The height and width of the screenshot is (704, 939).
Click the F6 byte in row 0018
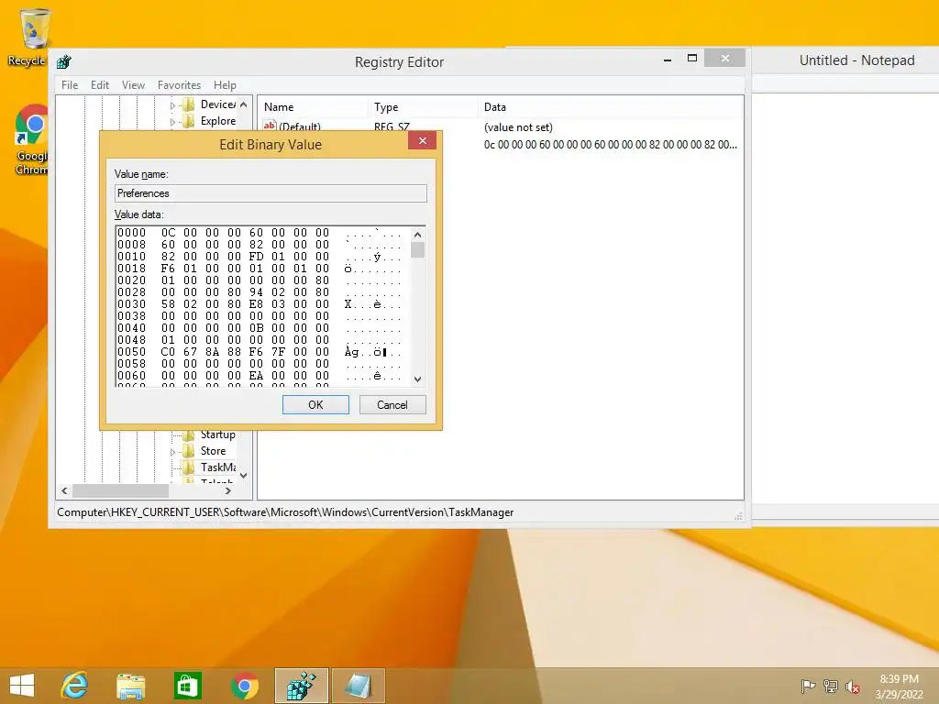click(169, 269)
